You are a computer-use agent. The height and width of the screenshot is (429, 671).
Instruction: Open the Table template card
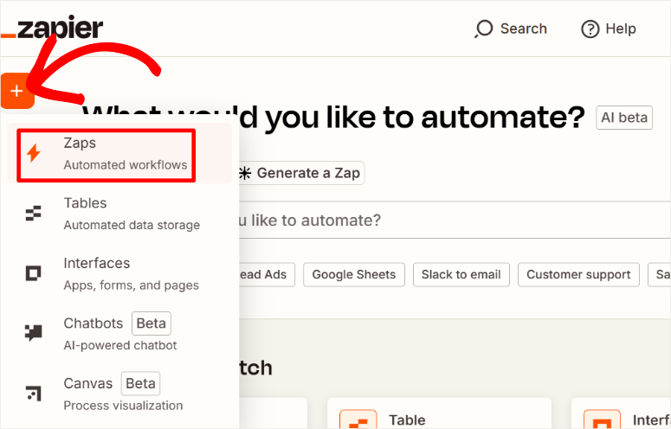[x=439, y=413]
